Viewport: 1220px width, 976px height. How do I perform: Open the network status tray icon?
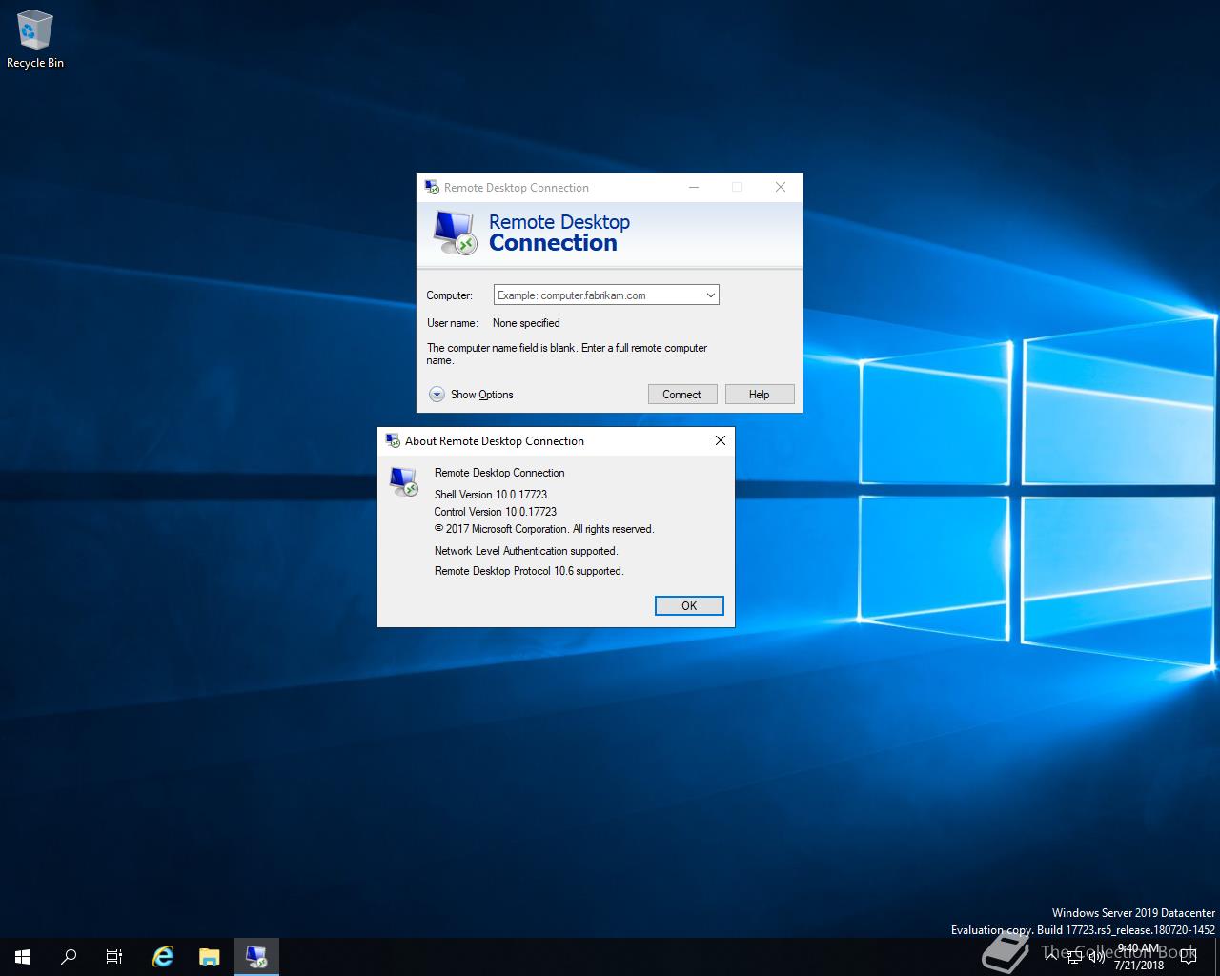coord(1074,957)
